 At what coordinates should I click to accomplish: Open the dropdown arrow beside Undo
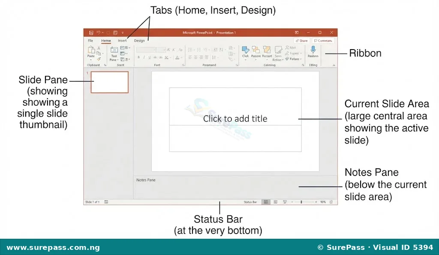(x=103, y=32)
